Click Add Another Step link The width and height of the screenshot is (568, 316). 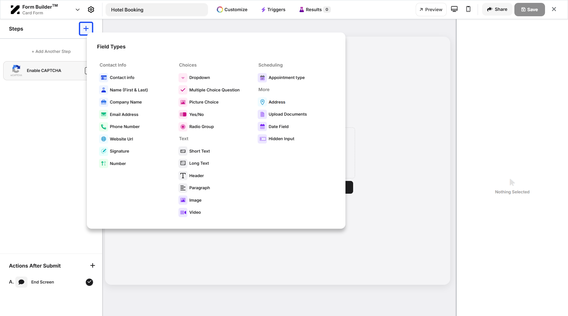click(x=51, y=51)
